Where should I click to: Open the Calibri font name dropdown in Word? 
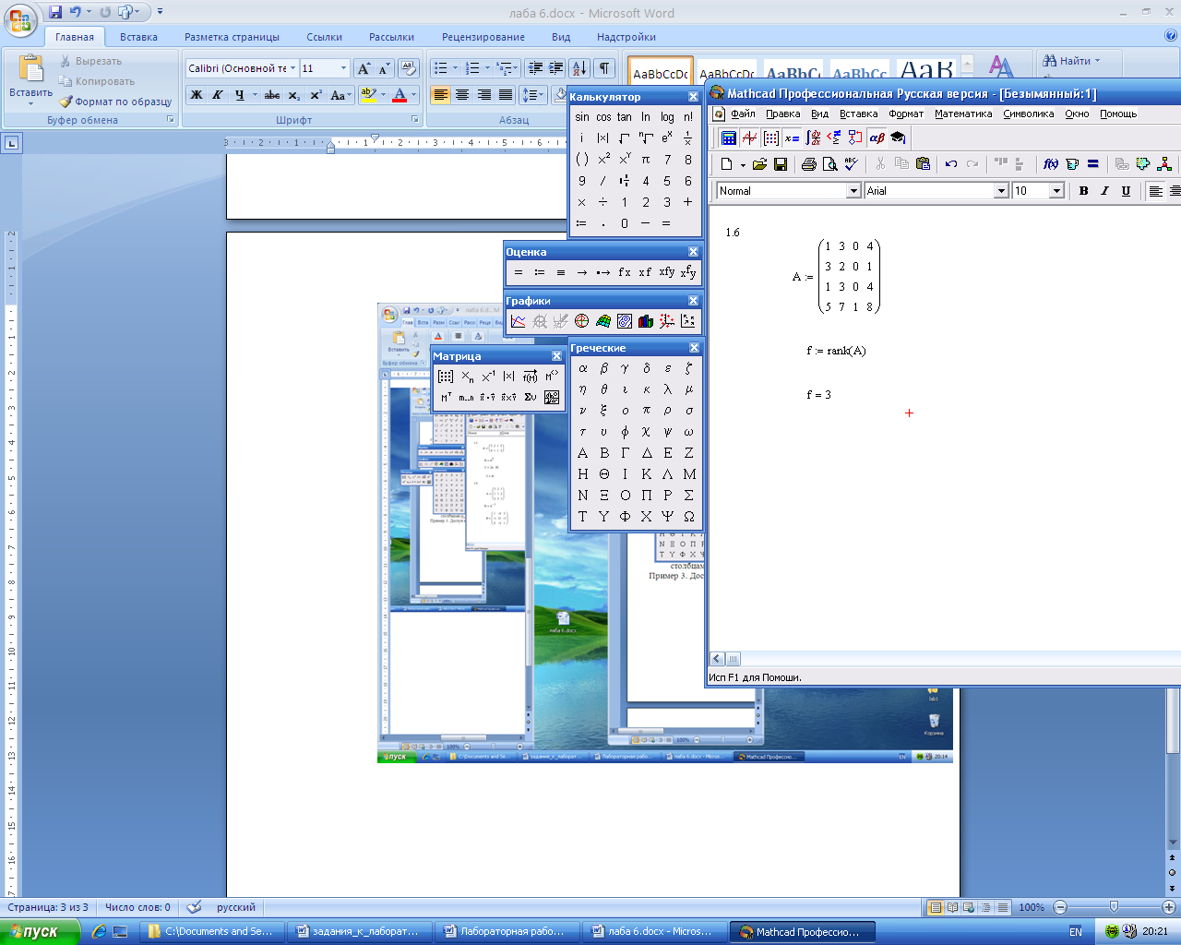pos(293,68)
